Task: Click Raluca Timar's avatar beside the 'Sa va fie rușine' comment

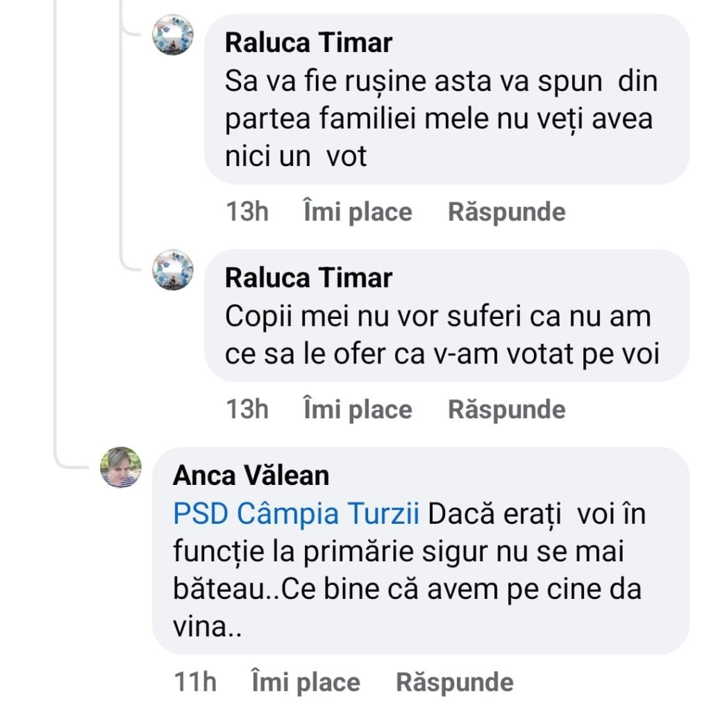Action: [173, 35]
